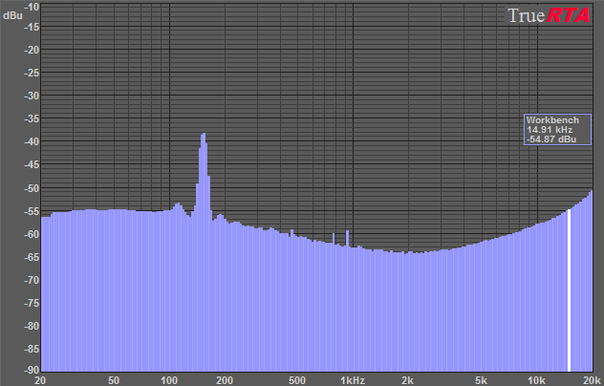Screen dimensions: 604x386
Task: Click the TrueRTA logo
Action: 549,15
